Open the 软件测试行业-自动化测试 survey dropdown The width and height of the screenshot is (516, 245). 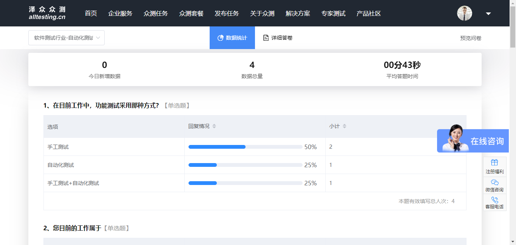tap(66, 38)
